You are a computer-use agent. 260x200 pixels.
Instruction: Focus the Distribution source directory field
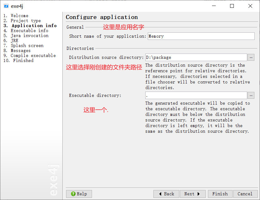196,57
